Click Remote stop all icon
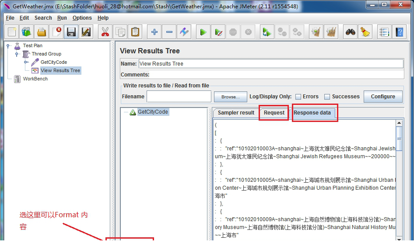Viewport: 414px width, 250px height. pos(282,32)
